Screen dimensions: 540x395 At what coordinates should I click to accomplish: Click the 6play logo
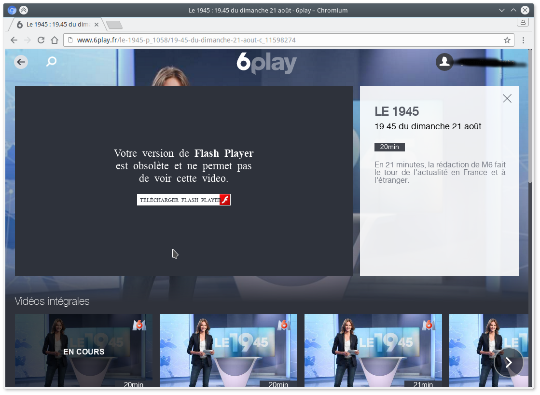[266, 63]
